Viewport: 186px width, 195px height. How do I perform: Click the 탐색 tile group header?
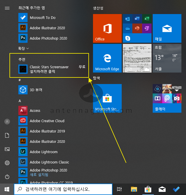pyautogui.click(x=96, y=78)
